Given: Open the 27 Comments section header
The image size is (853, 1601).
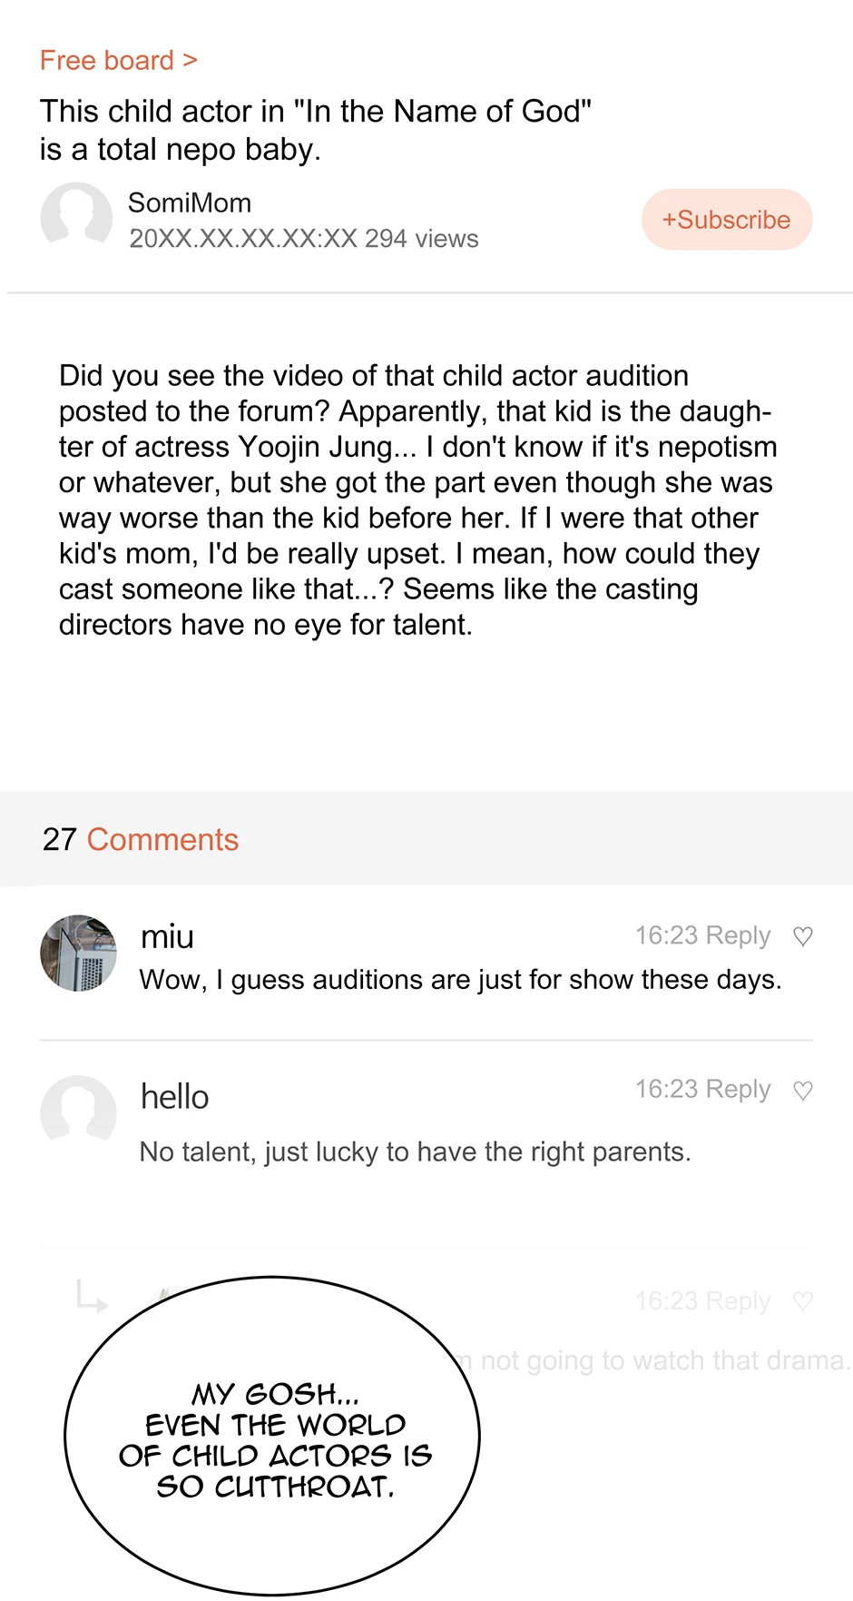Looking at the screenshot, I should point(141,840).
